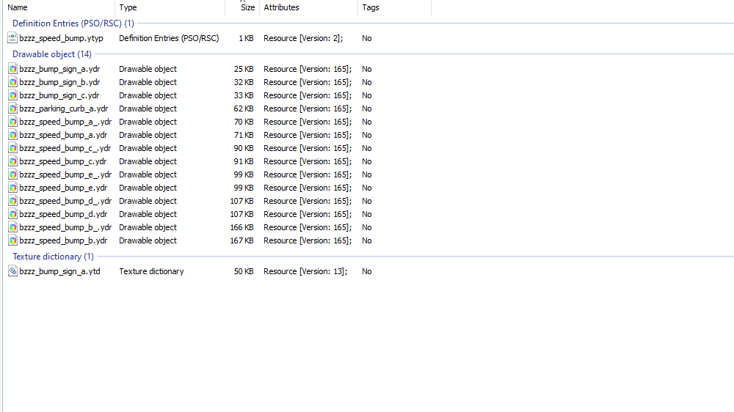
Task: Select file name bzzz_speed_bump_b_.ydr
Action: [65, 227]
